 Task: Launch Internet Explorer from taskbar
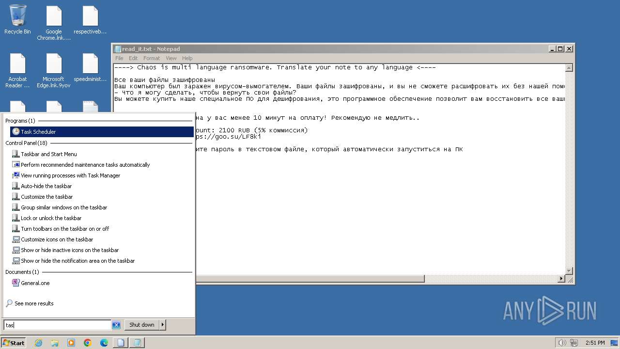tap(38, 343)
